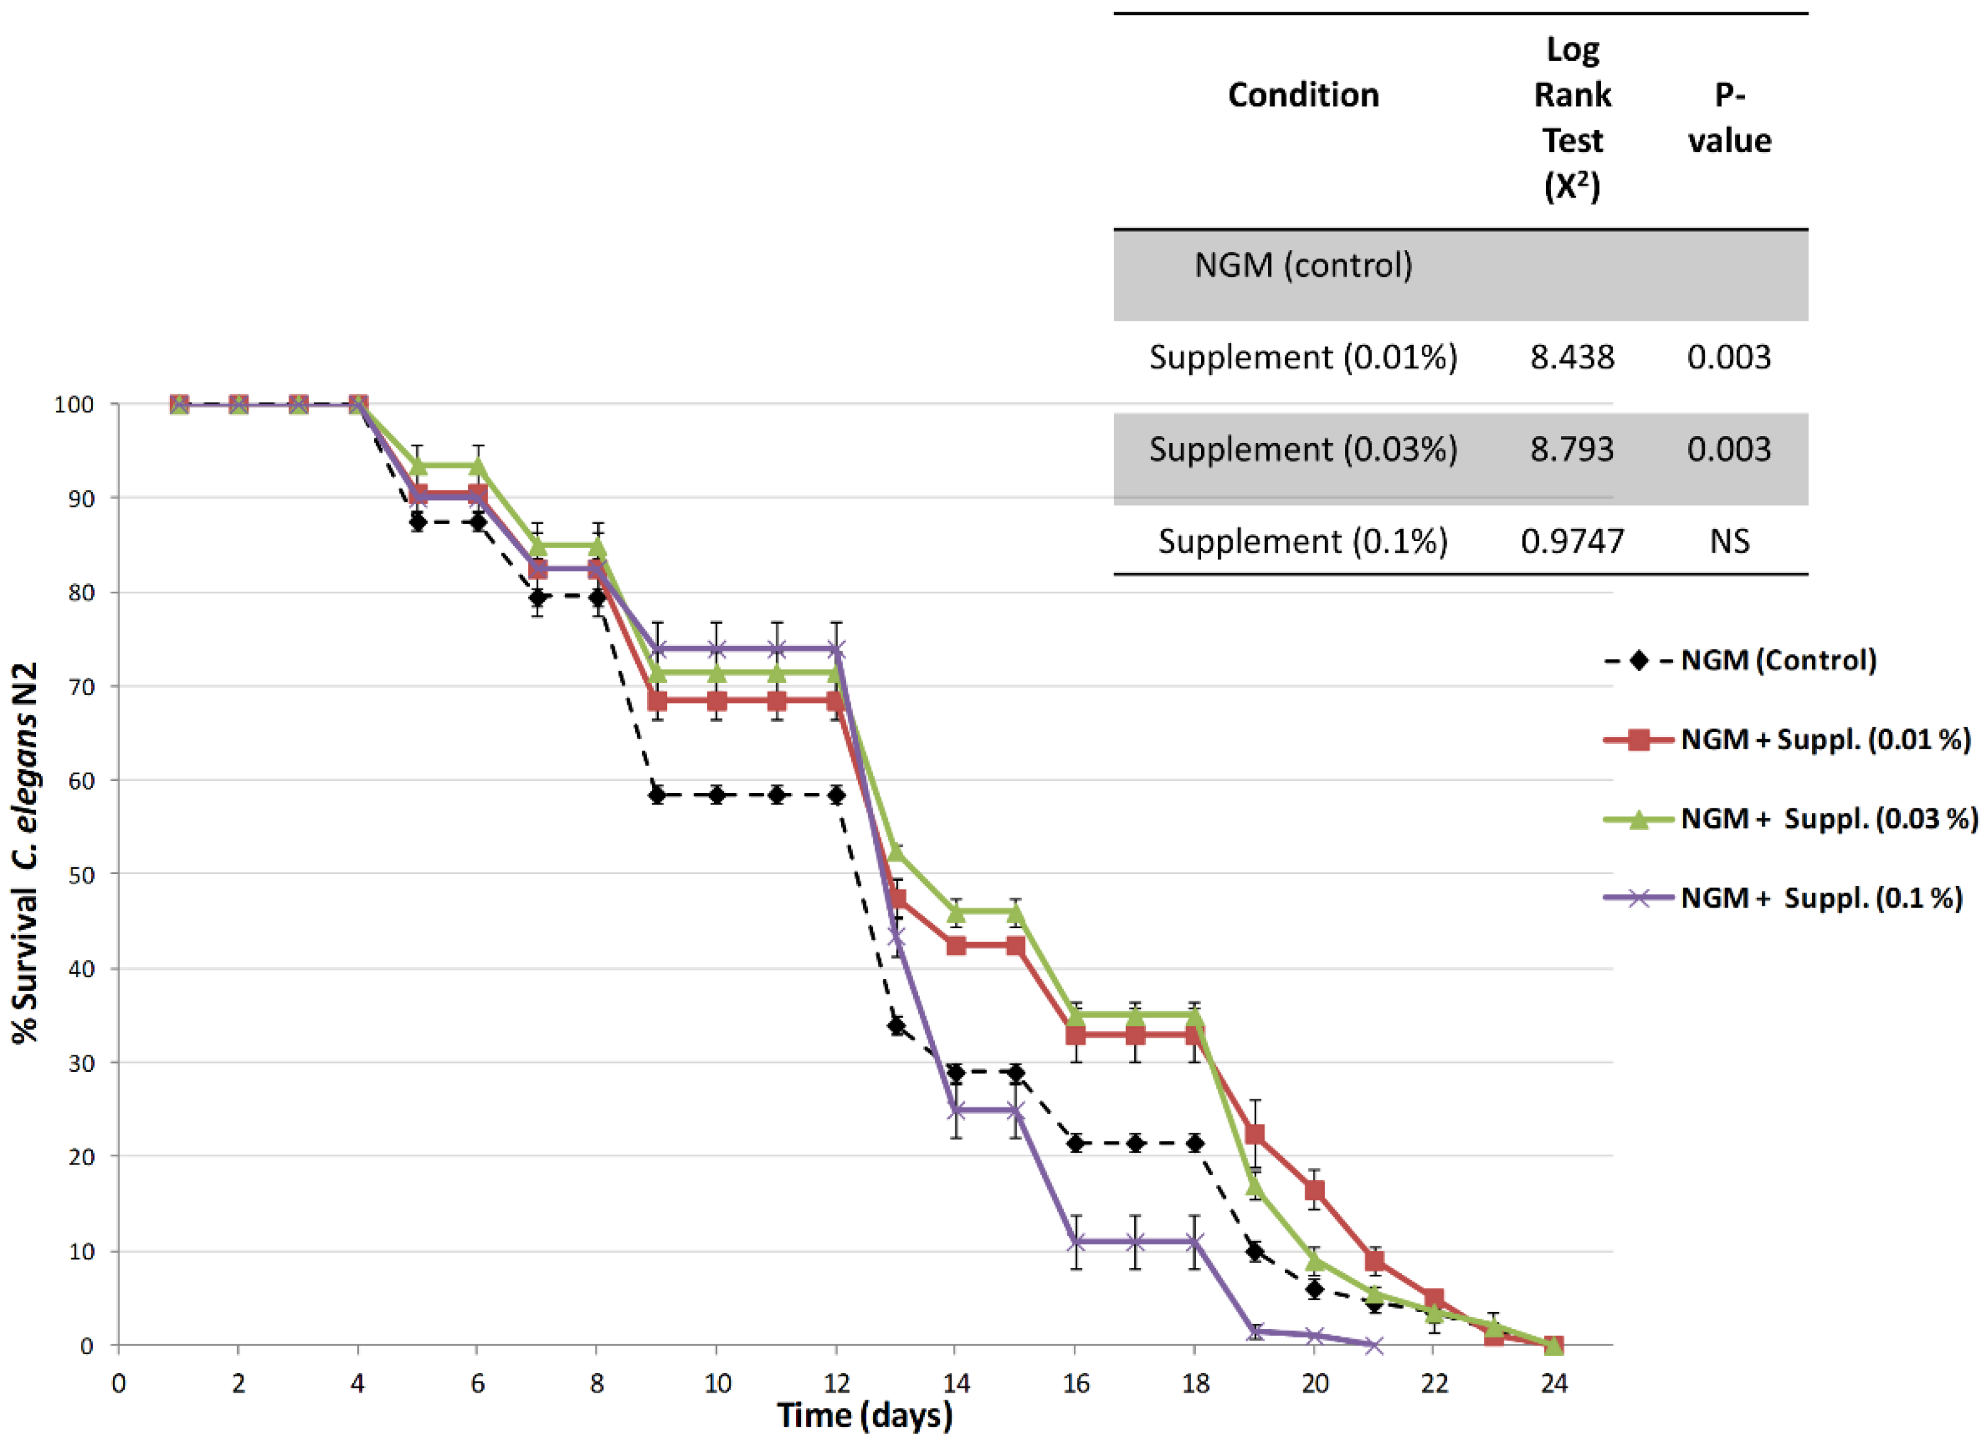Click the red square legend marker
The image size is (1987, 1451).
[x=1637, y=739]
